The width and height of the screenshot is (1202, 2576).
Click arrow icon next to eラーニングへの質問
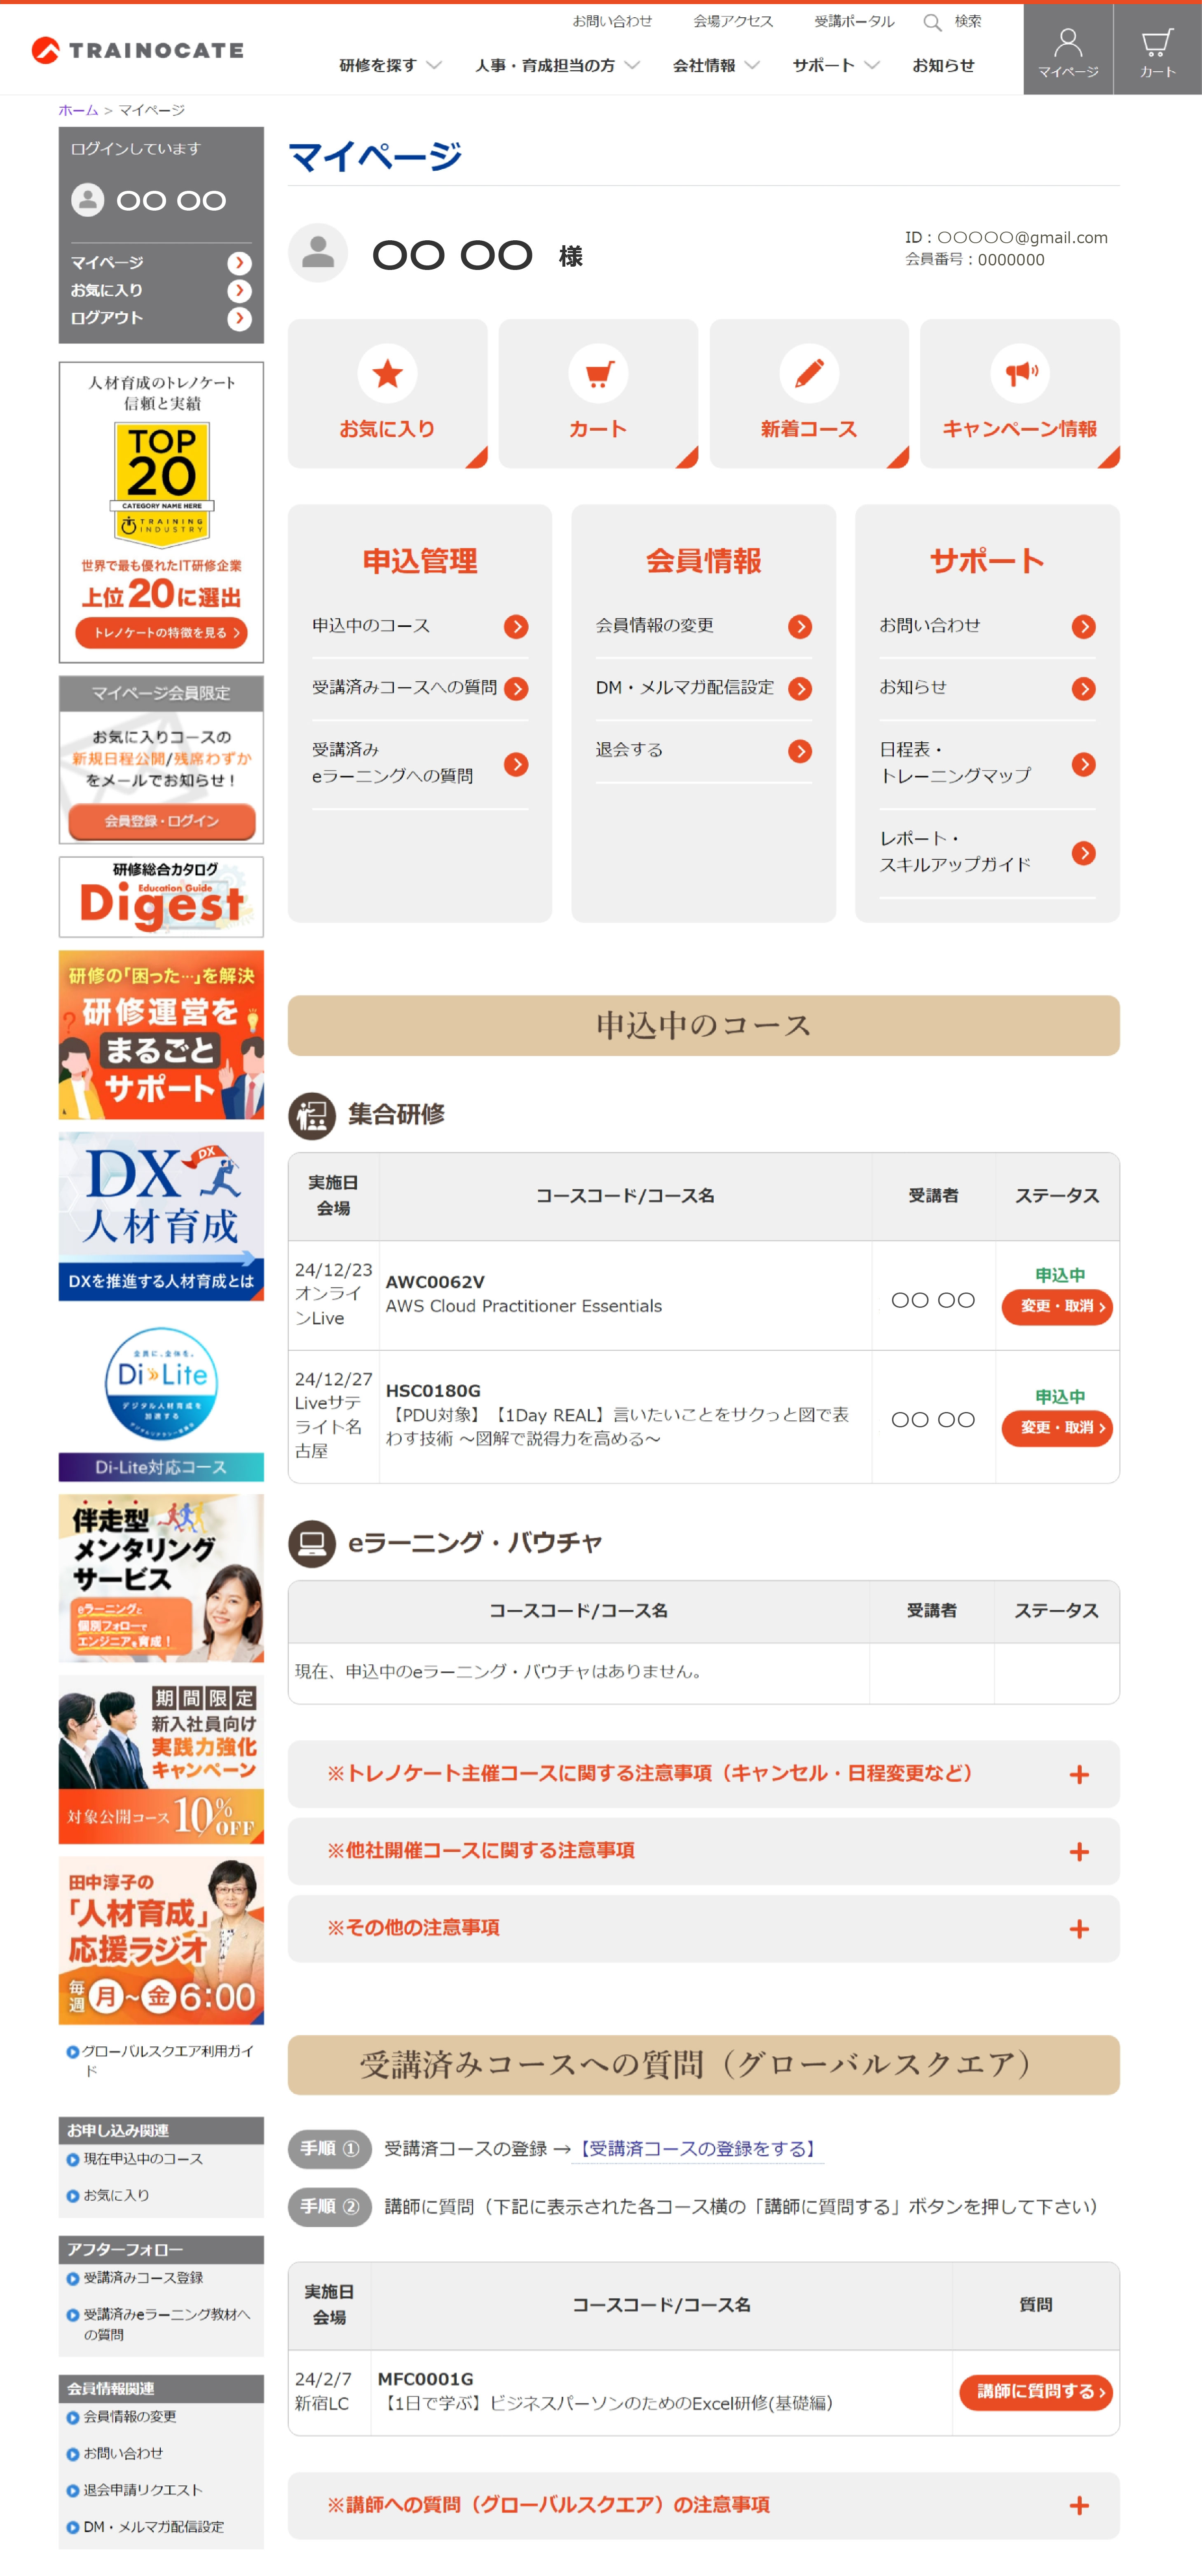pos(516,764)
